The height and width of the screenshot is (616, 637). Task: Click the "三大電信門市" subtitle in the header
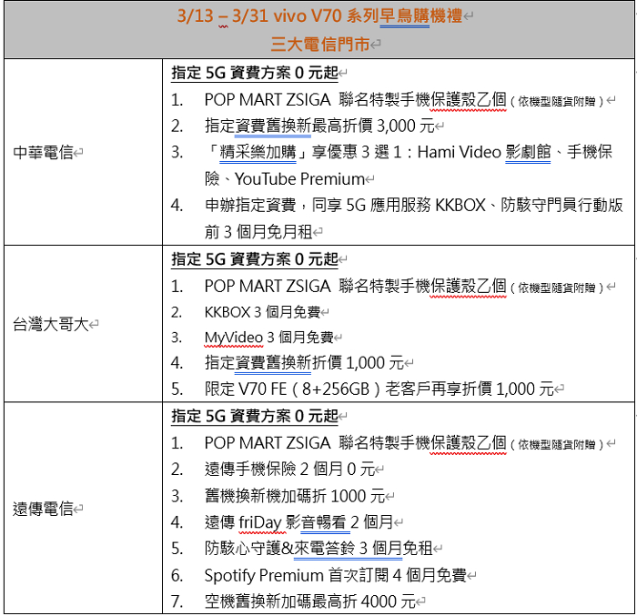pos(319,43)
